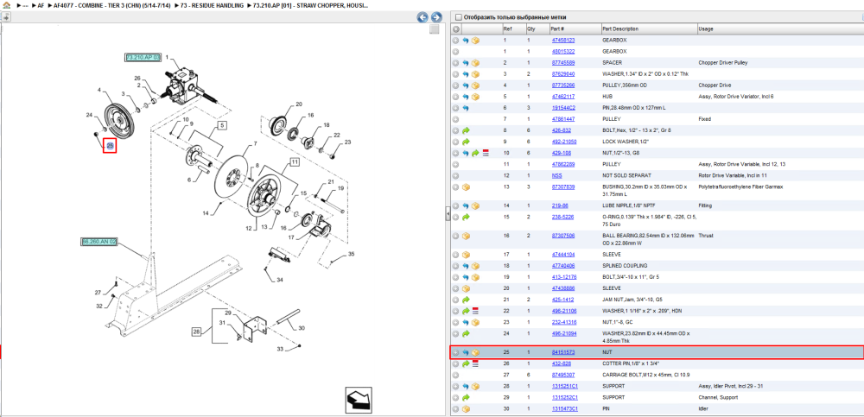Select the 73.210.AP 03 reference label in diagram
The width and height of the screenshot is (864, 417).
click(143, 57)
